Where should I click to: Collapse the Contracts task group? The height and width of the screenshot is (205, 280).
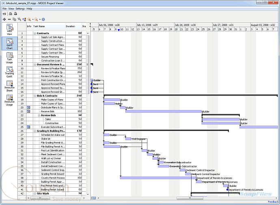tap(35, 33)
